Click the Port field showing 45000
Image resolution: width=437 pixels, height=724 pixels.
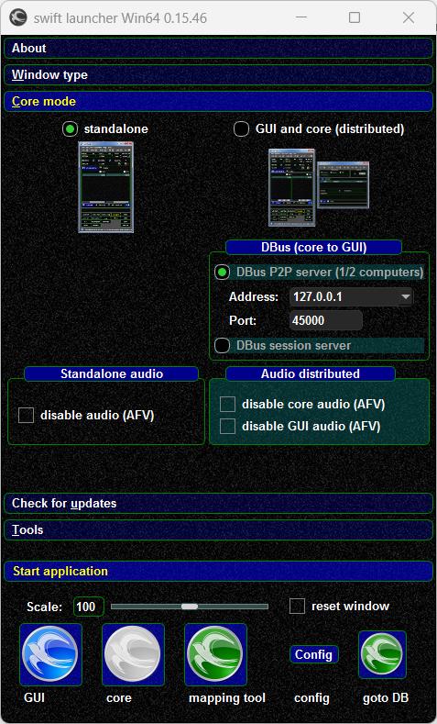[326, 320]
